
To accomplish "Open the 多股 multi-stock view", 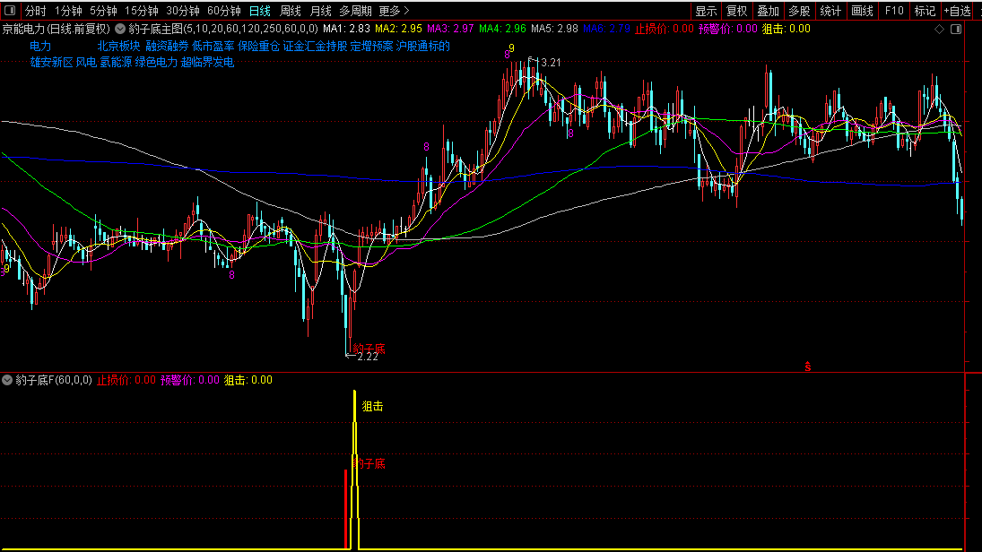I will pos(800,11).
